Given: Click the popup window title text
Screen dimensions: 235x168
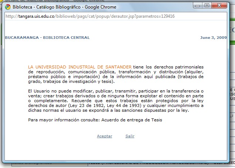Looking at the screenshot, I should [x=64, y=7].
